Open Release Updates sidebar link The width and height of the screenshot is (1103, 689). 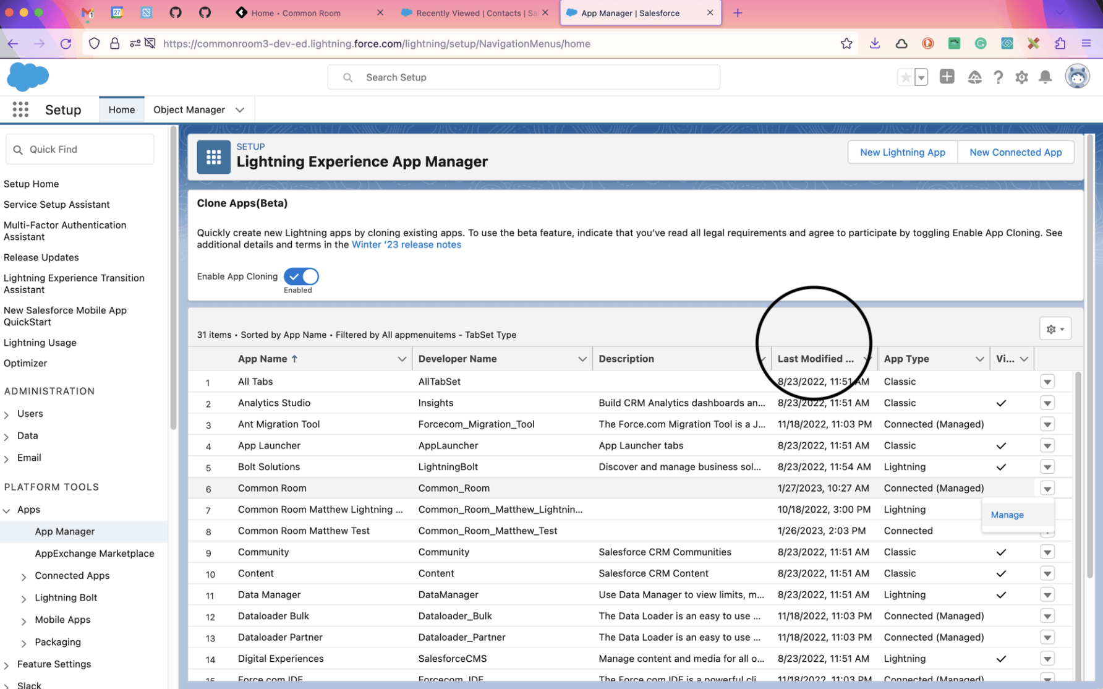click(41, 257)
